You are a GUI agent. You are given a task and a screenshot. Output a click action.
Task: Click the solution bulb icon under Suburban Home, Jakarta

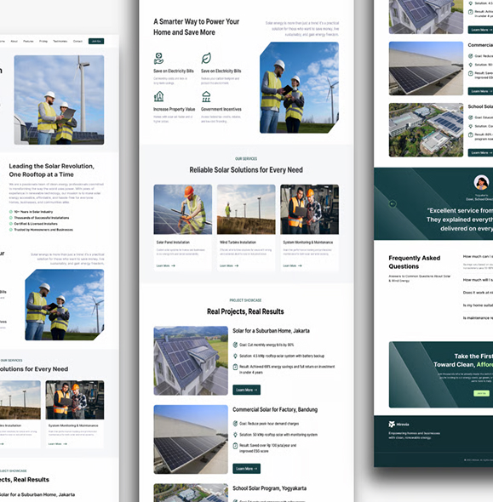(235, 356)
